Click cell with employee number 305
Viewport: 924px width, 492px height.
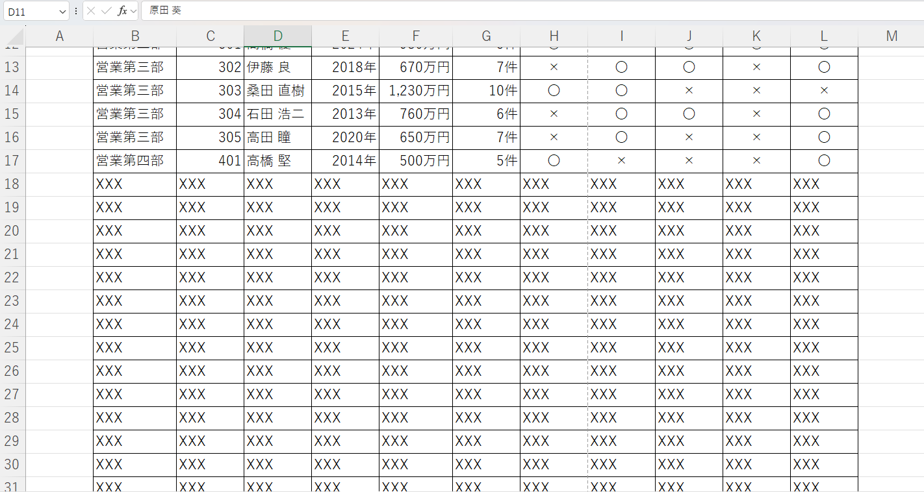[x=210, y=138]
